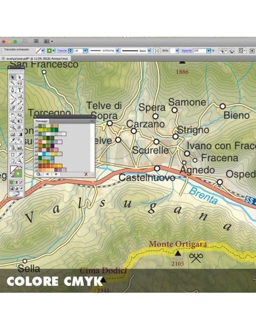Image resolution: width=256 pixels, height=330 pixels.
Task: Select the Line Segment tool
Action: [x=12, y=96]
